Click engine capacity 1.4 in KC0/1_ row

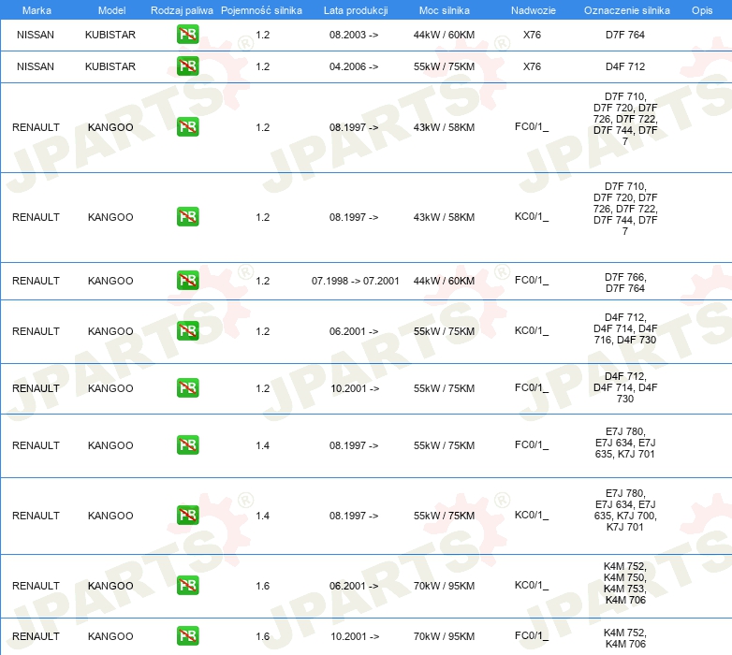click(262, 516)
